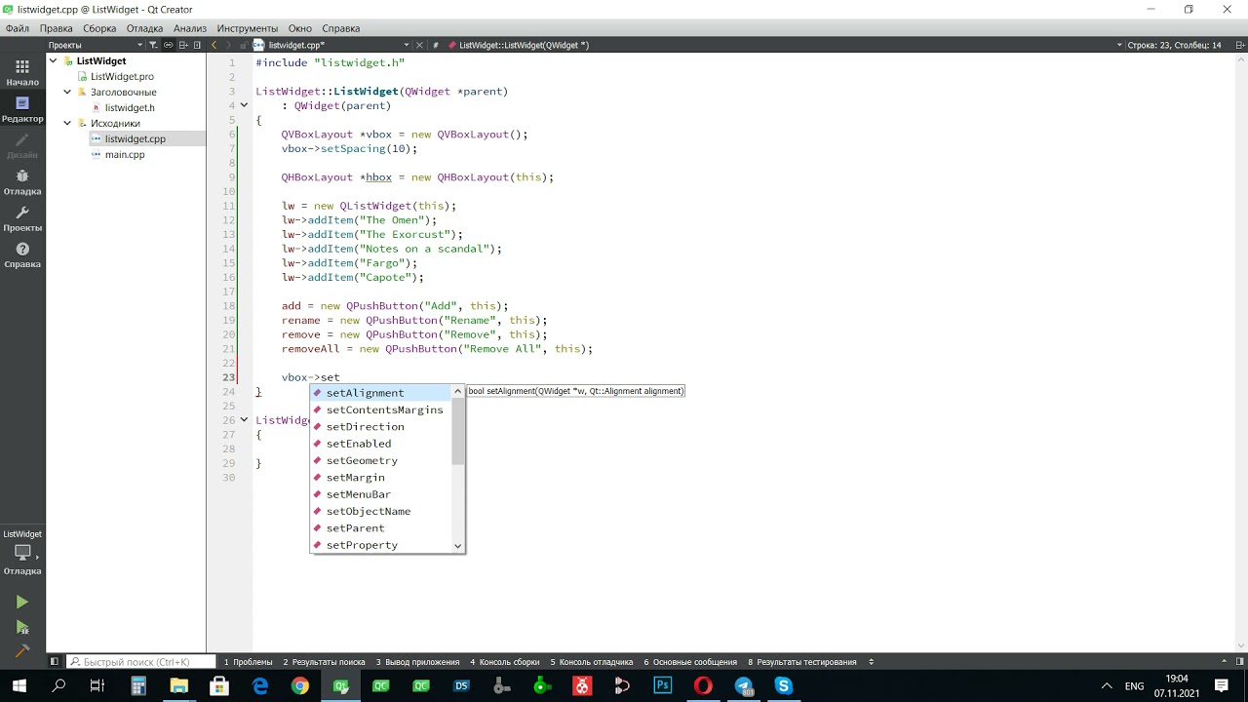
Task: Open line and column indicator Строка 23
Action: pyautogui.click(x=1174, y=45)
